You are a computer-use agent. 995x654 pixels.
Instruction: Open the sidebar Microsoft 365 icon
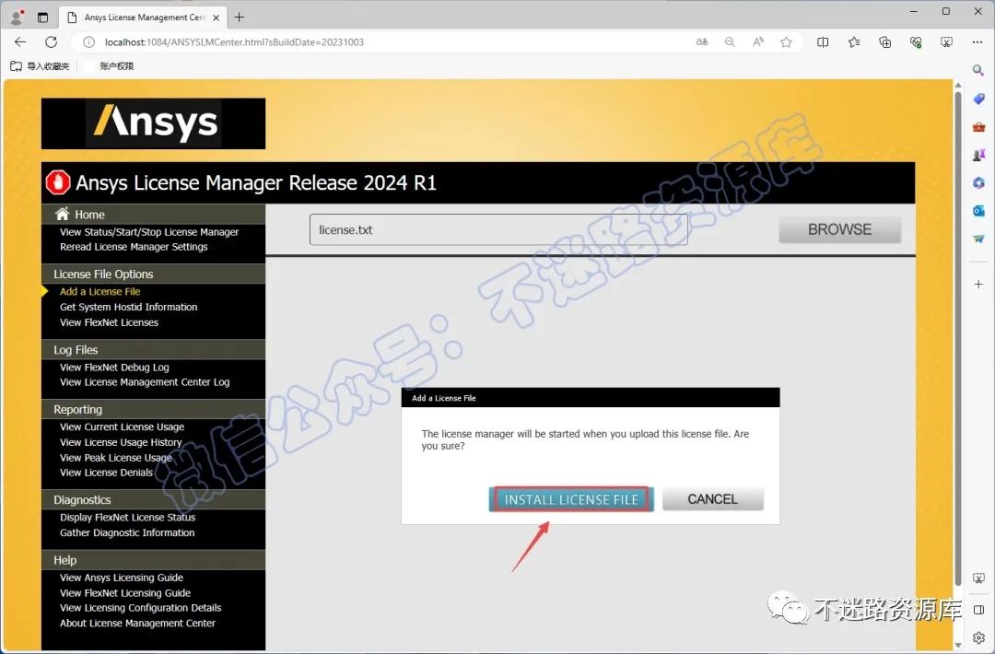pyautogui.click(x=978, y=182)
